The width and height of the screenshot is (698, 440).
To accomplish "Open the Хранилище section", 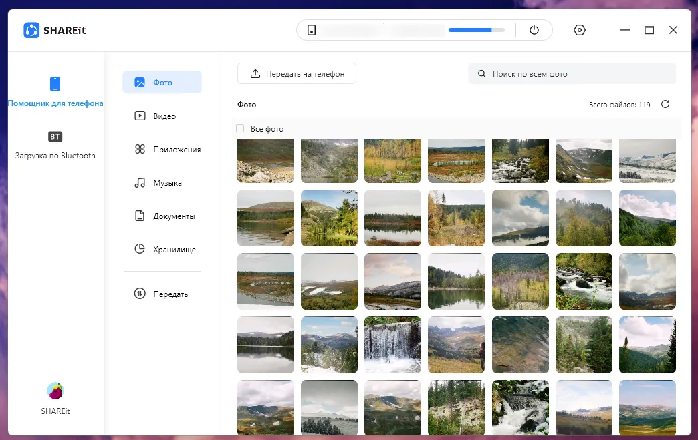I will tap(162, 249).
